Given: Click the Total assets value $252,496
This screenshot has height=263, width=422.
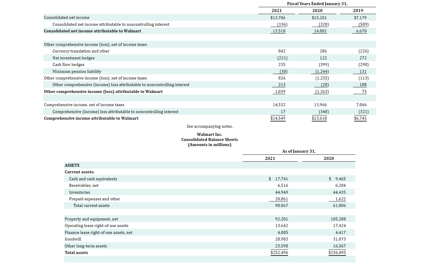Looking at the screenshot, I should tap(279, 253).
